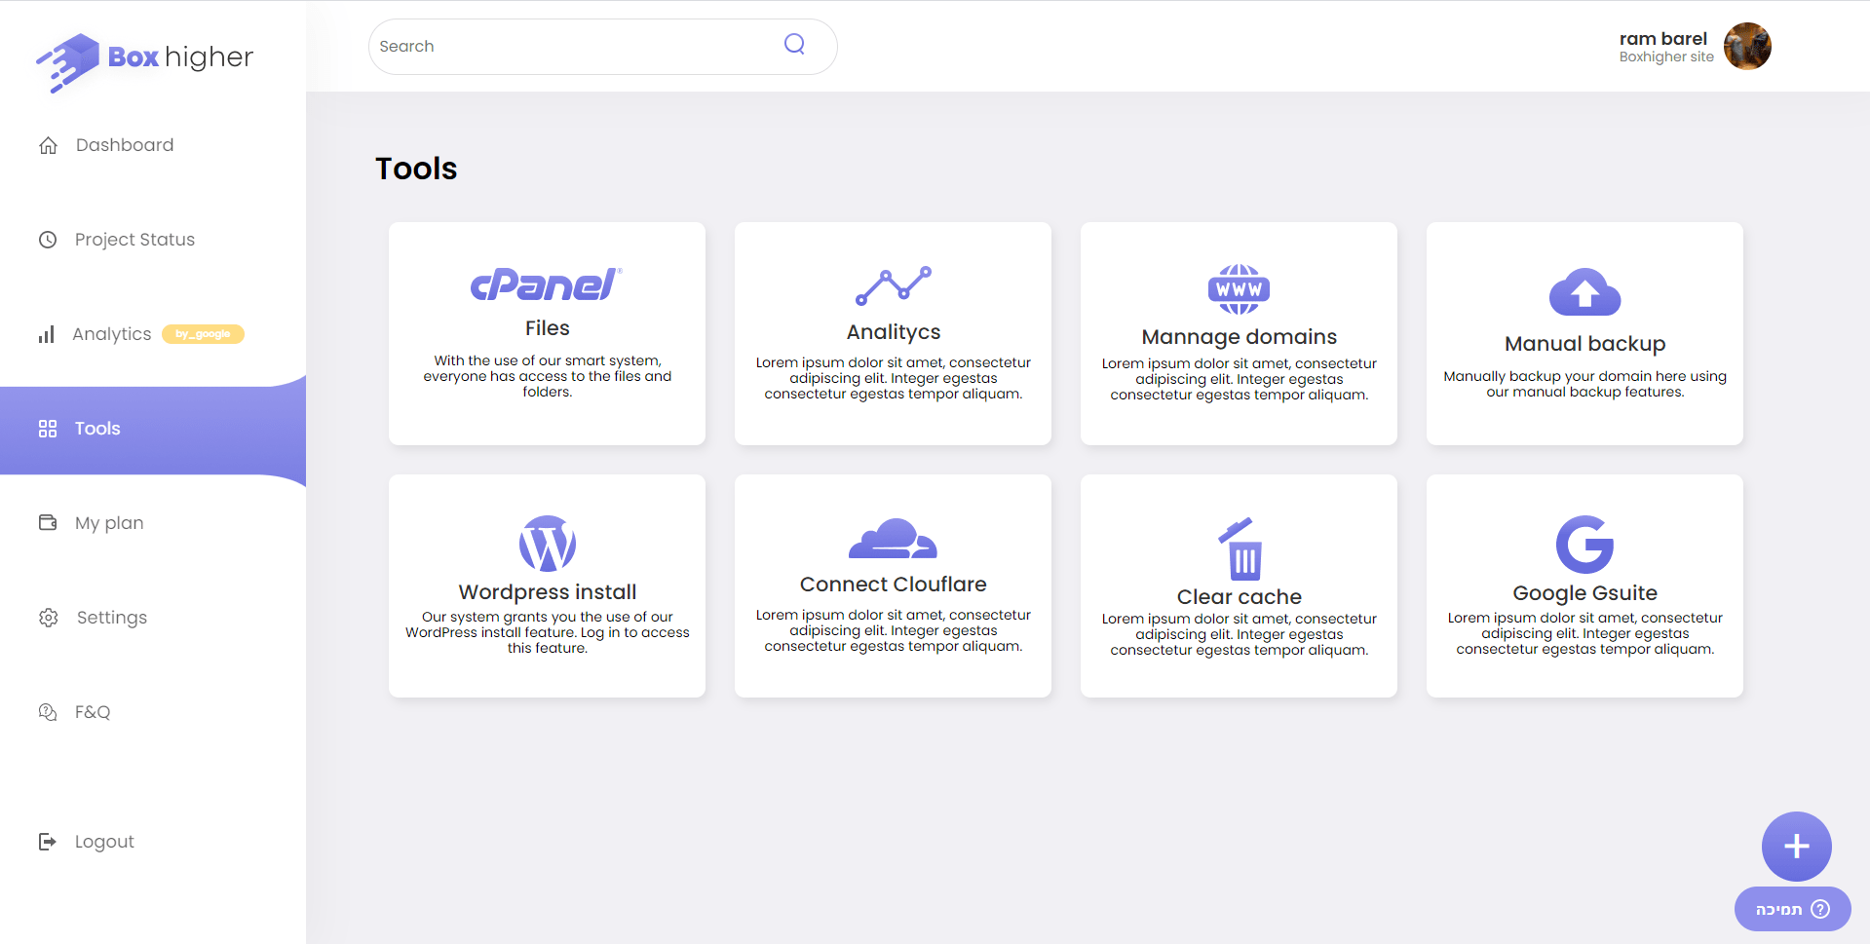Screen dimensions: 1870x944
Task: Click the round plus floating button
Action: (x=1796, y=847)
